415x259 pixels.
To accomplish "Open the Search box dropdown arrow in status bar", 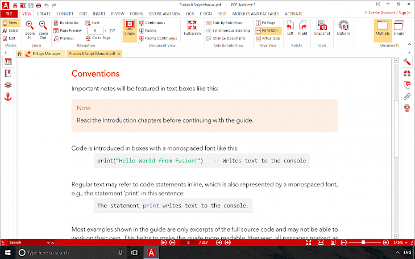I will (x=48, y=243).
